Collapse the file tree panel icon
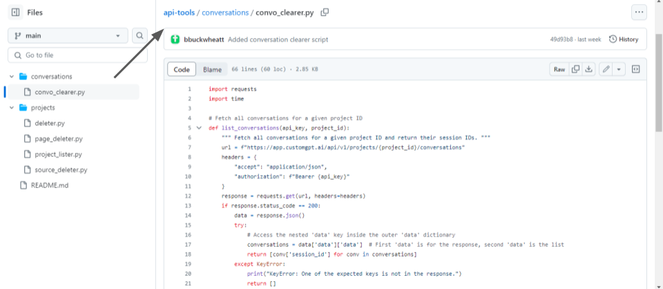This screenshot has height=289, width=663. (16, 12)
